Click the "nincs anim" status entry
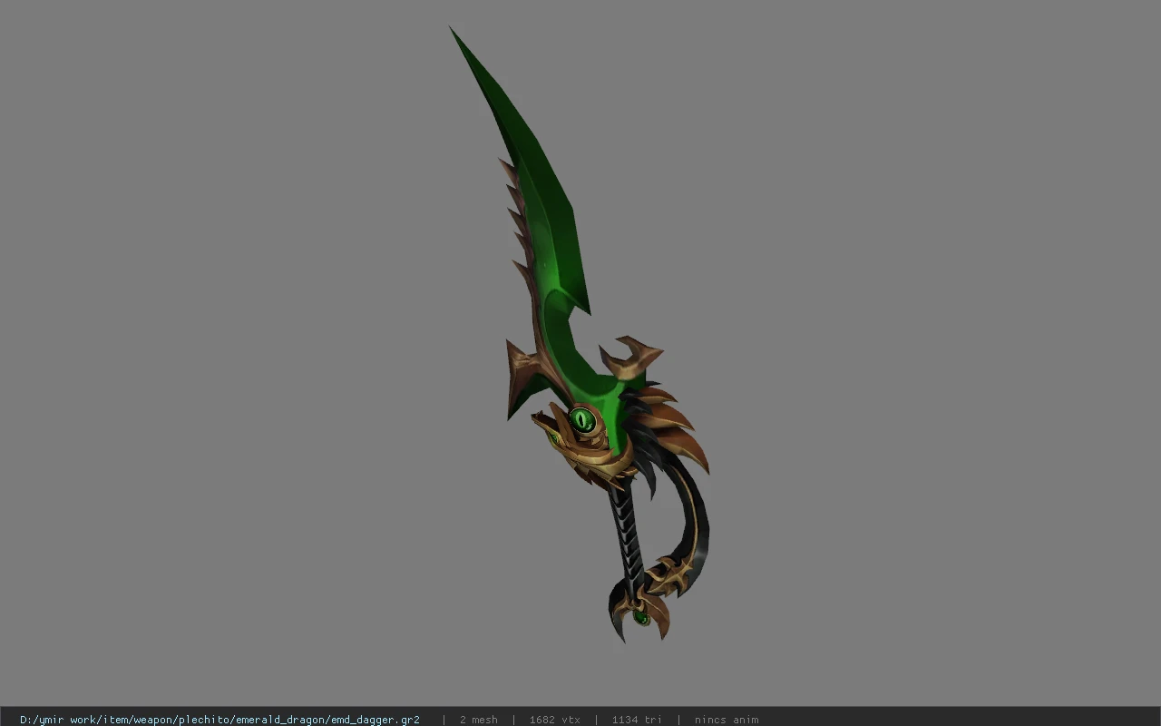This screenshot has width=1161, height=726. click(727, 720)
